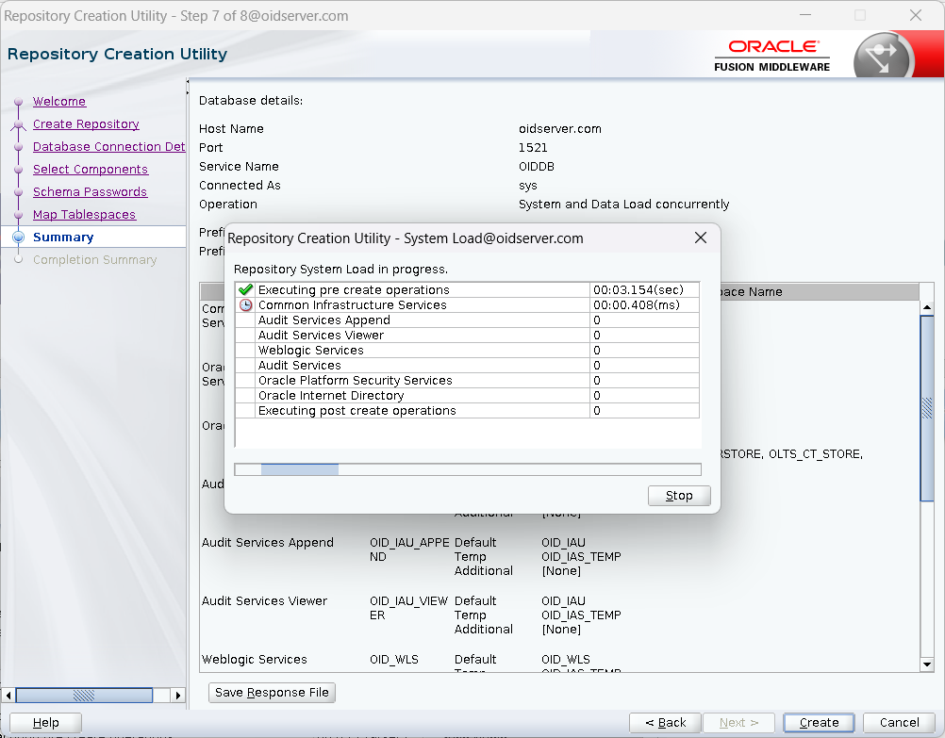945x738 pixels.
Task: Cancel the Repository Creation wizard
Action: [x=899, y=723]
